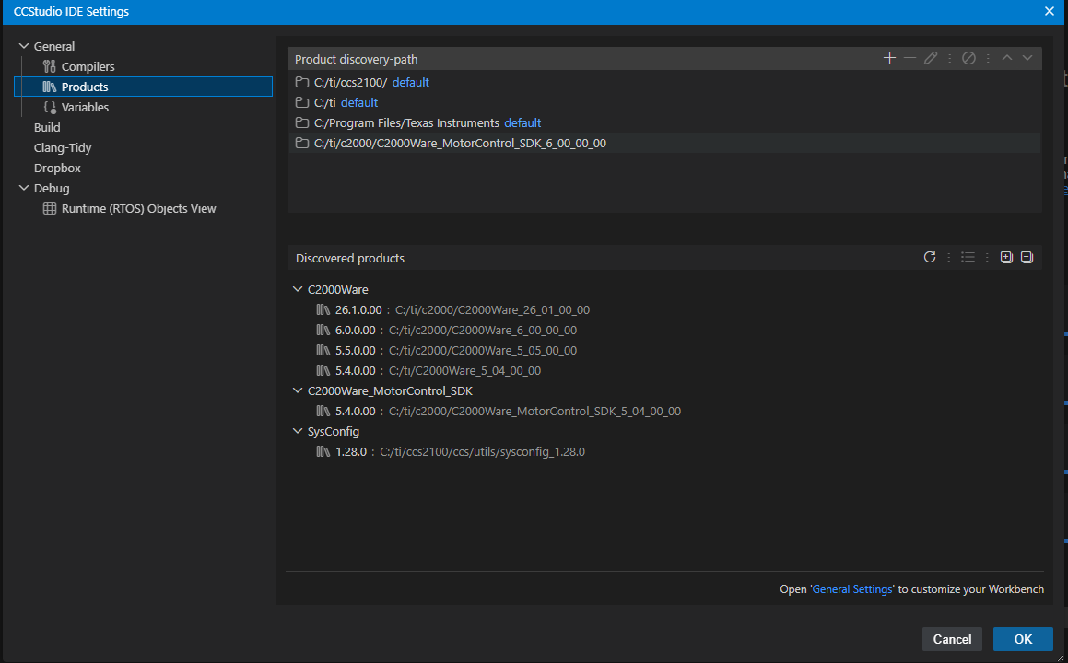Toggle the discovered products list view icon
1068x663 pixels.
coord(968,257)
